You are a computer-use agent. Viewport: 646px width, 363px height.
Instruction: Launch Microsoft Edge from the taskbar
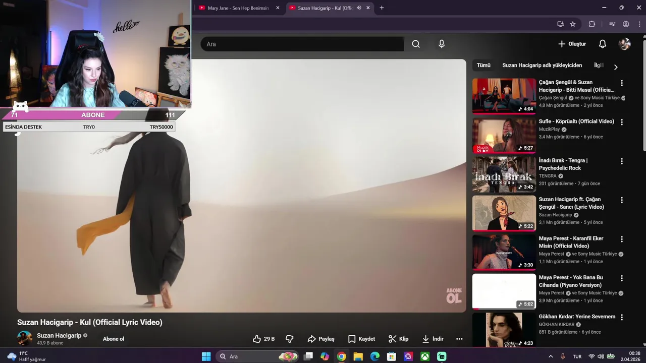[x=374, y=356]
